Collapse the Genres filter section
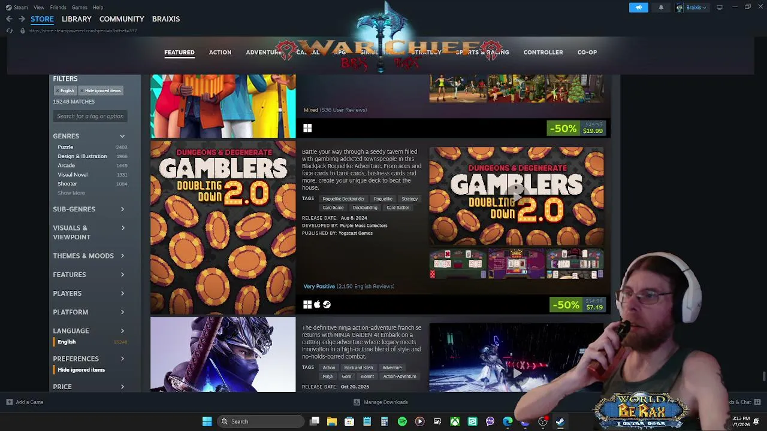This screenshot has width=767, height=431. tap(89, 136)
